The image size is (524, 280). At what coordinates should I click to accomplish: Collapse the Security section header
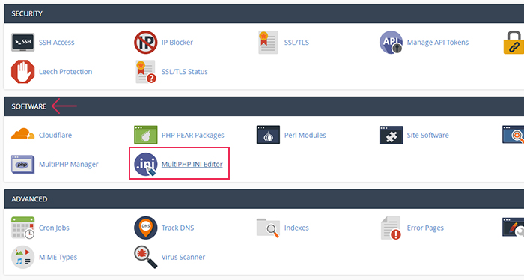263,13
